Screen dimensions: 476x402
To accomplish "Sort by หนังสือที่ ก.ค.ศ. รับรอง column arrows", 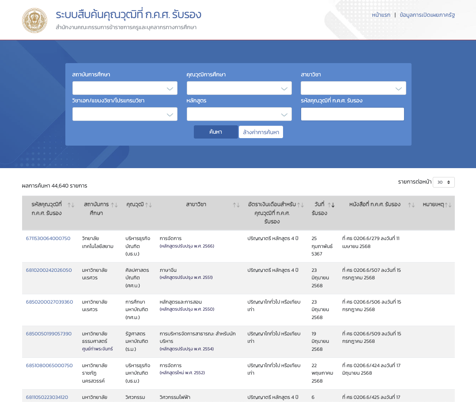I will click(x=411, y=205).
